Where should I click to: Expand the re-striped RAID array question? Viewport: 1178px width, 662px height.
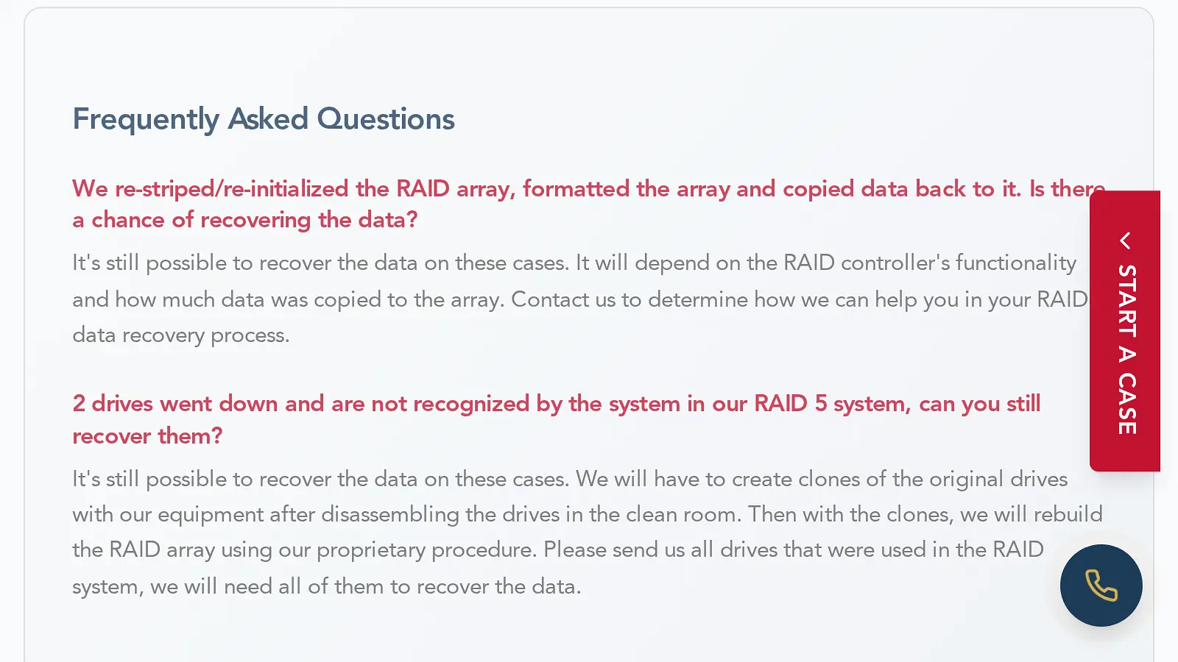pyautogui.click(x=515, y=204)
